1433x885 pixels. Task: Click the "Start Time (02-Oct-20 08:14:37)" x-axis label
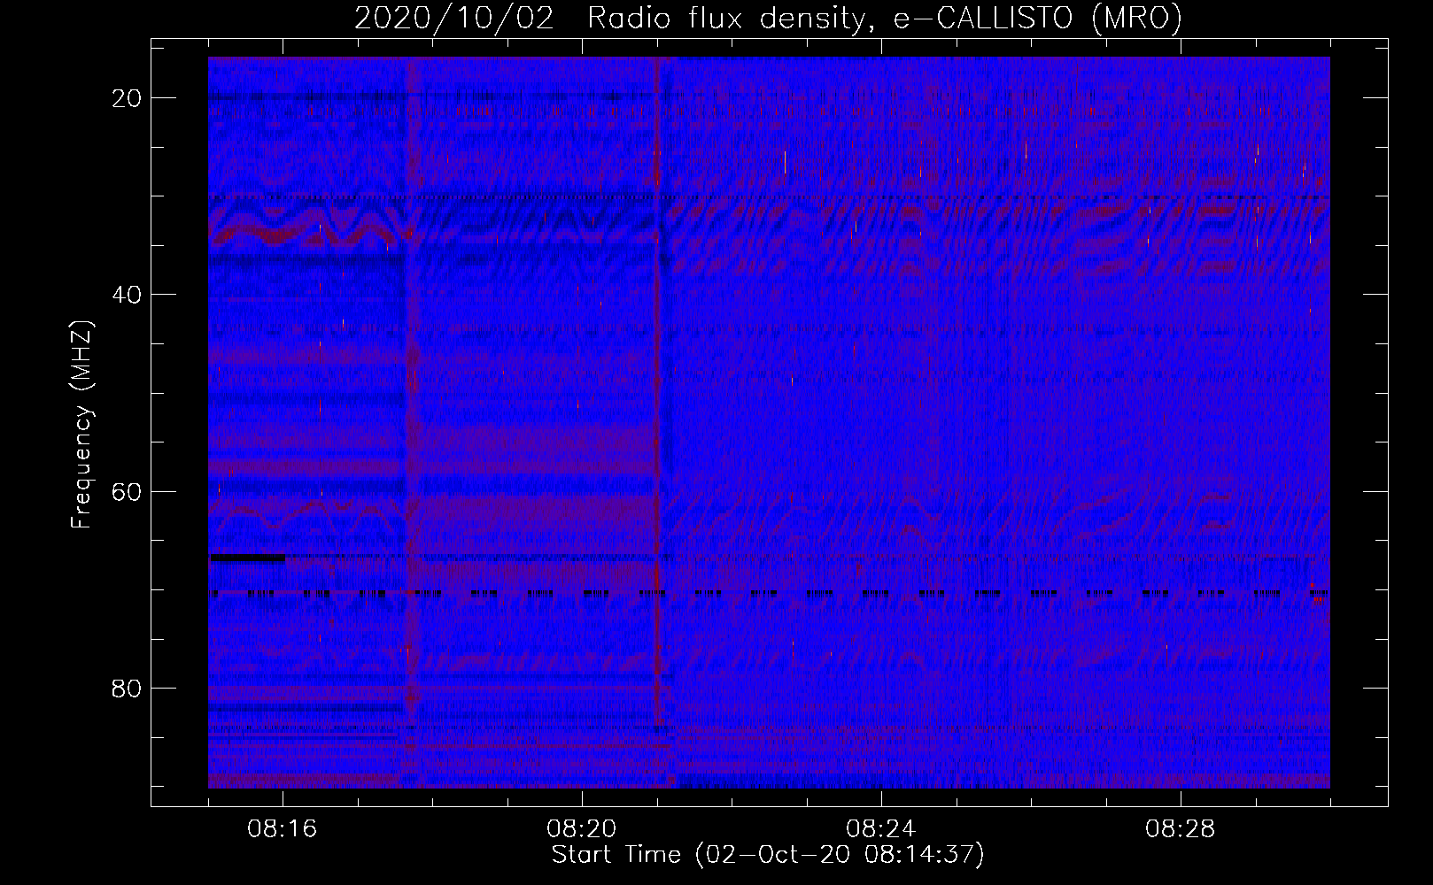click(768, 855)
